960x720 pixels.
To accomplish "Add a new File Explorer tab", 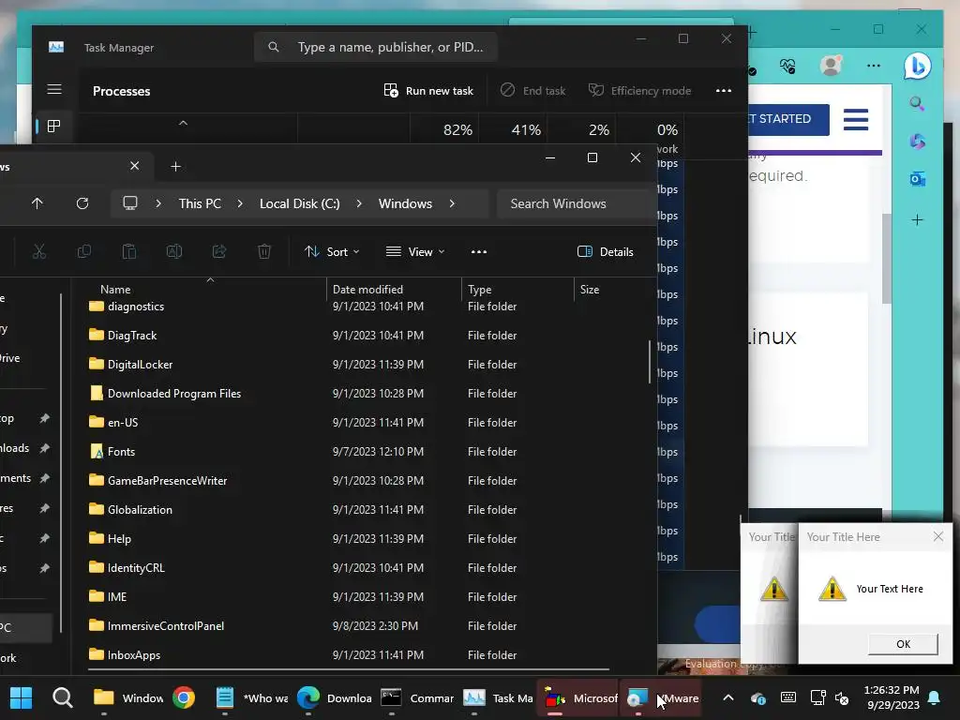I will coord(175,167).
